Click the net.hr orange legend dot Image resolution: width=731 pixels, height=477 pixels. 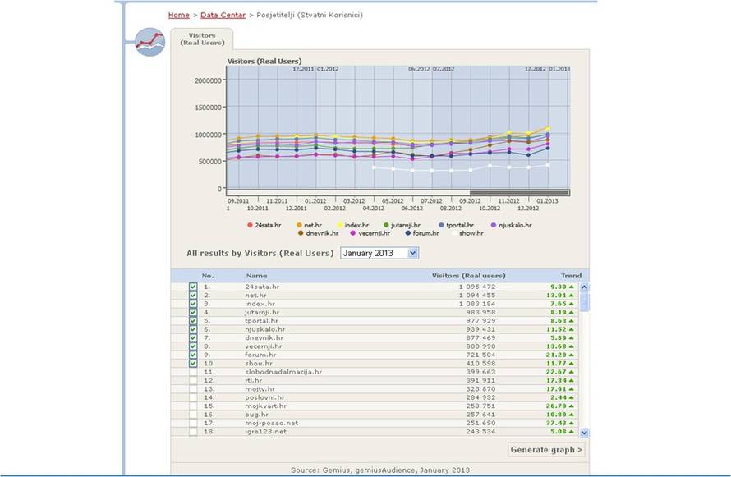click(x=299, y=224)
